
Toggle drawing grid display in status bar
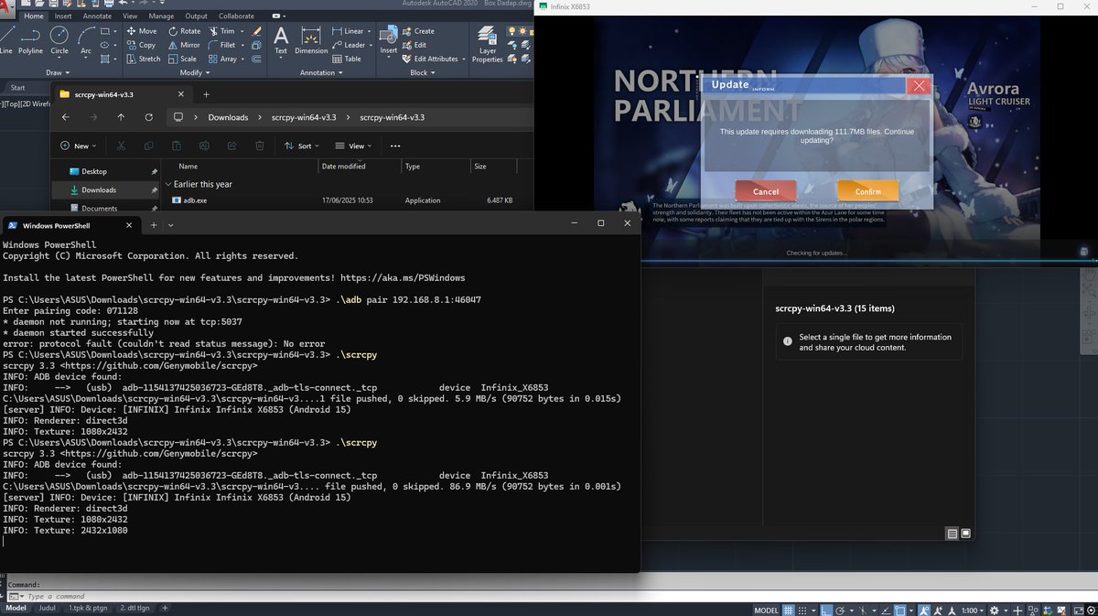coord(790,611)
